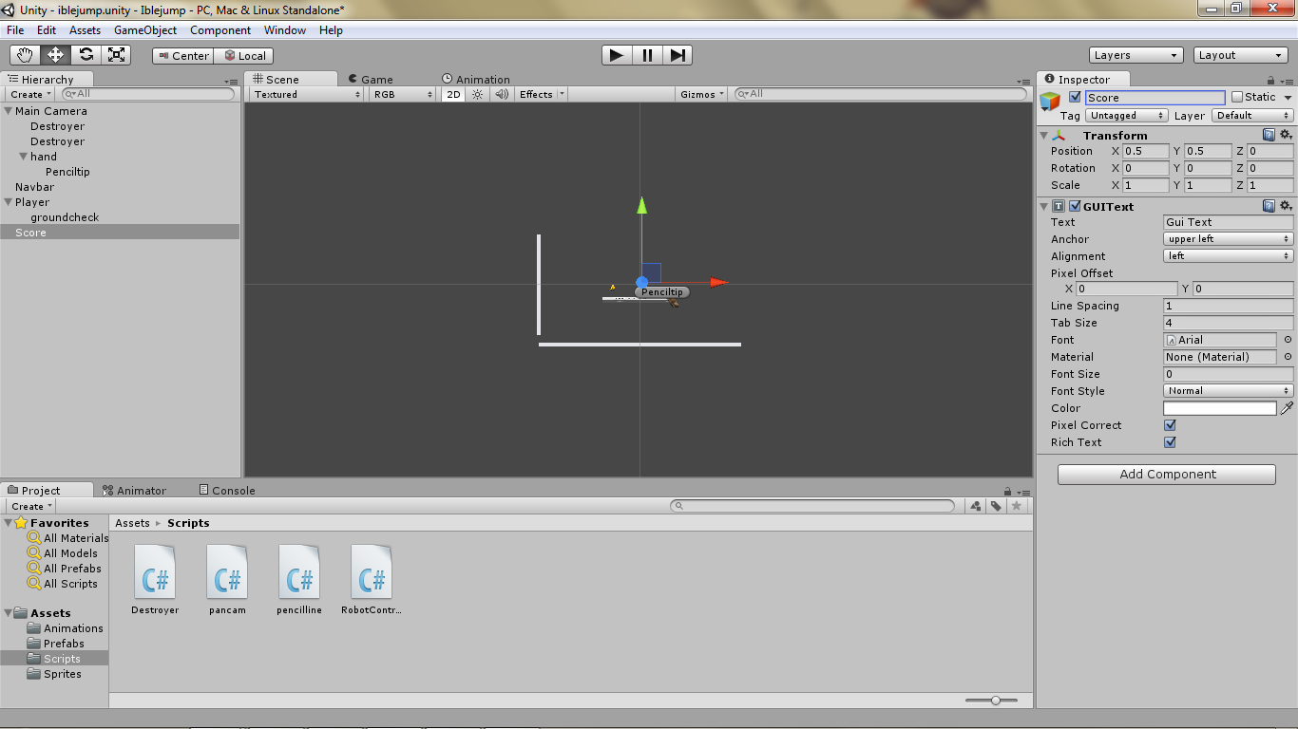Select the RobotContr... C# script file
The height and width of the screenshot is (729, 1298).
[x=372, y=580]
